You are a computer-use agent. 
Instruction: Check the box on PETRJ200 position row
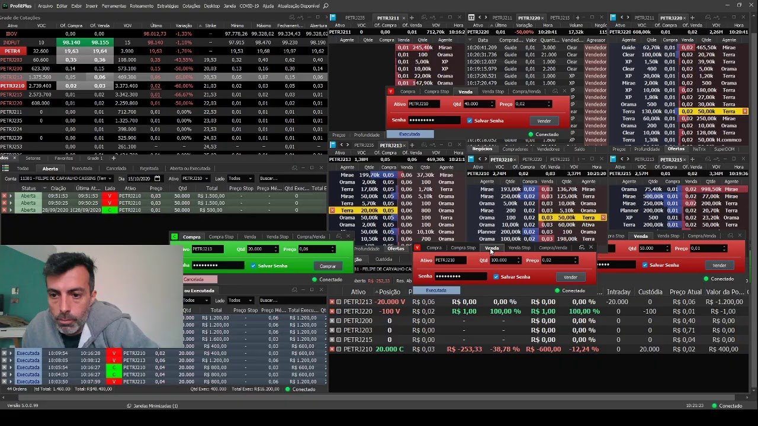(339, 321)
